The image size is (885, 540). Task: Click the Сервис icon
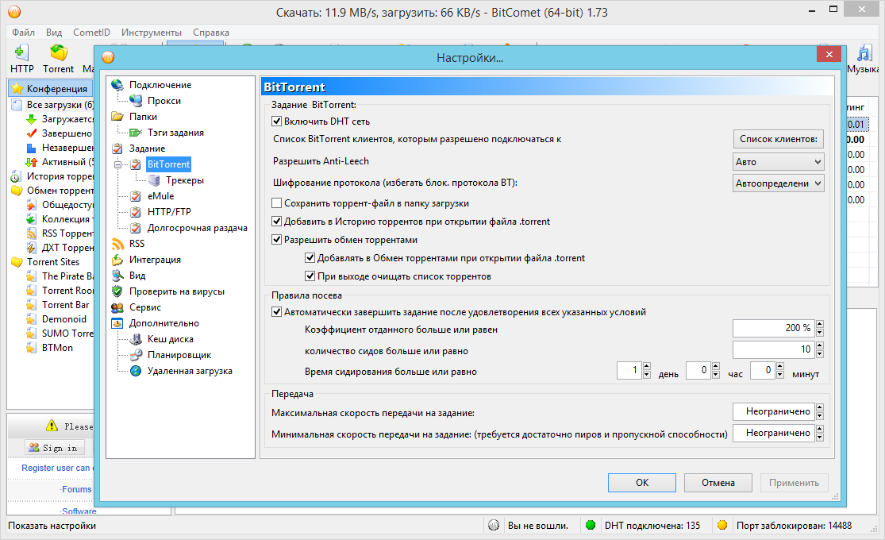117,307
